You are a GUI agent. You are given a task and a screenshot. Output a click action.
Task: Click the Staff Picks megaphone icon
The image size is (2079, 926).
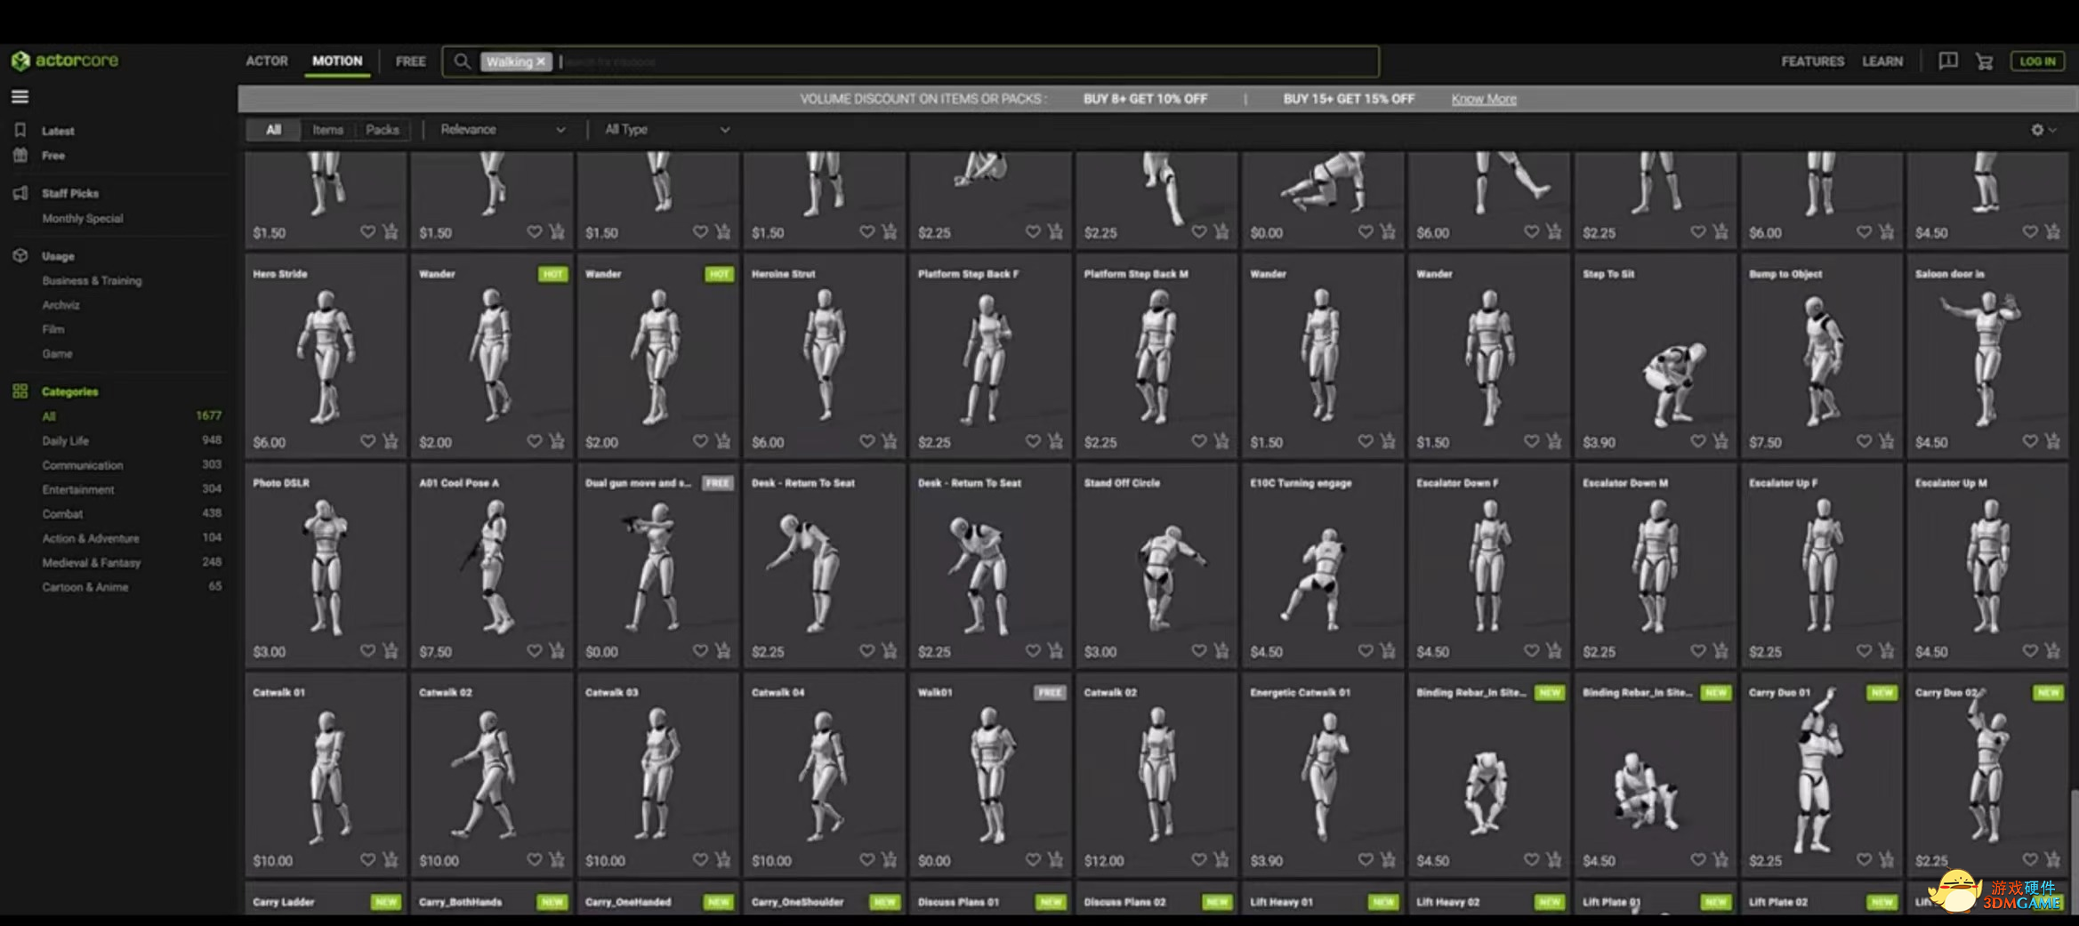20,193
